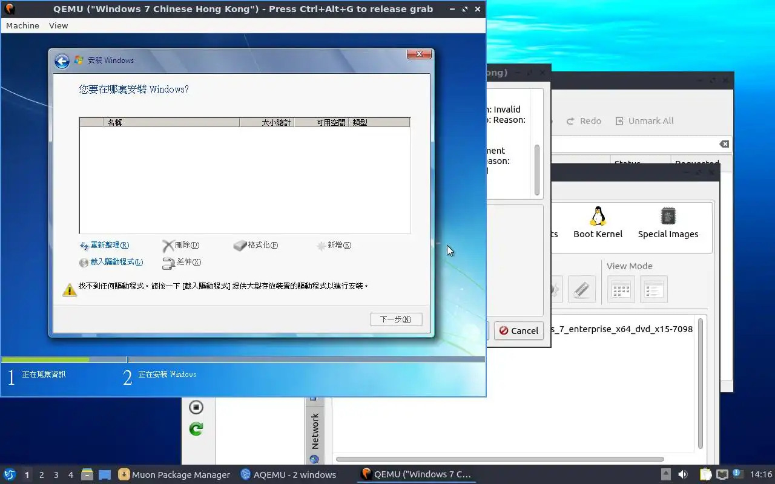Click the clipboard icon in the system tray

click(705, 474)
